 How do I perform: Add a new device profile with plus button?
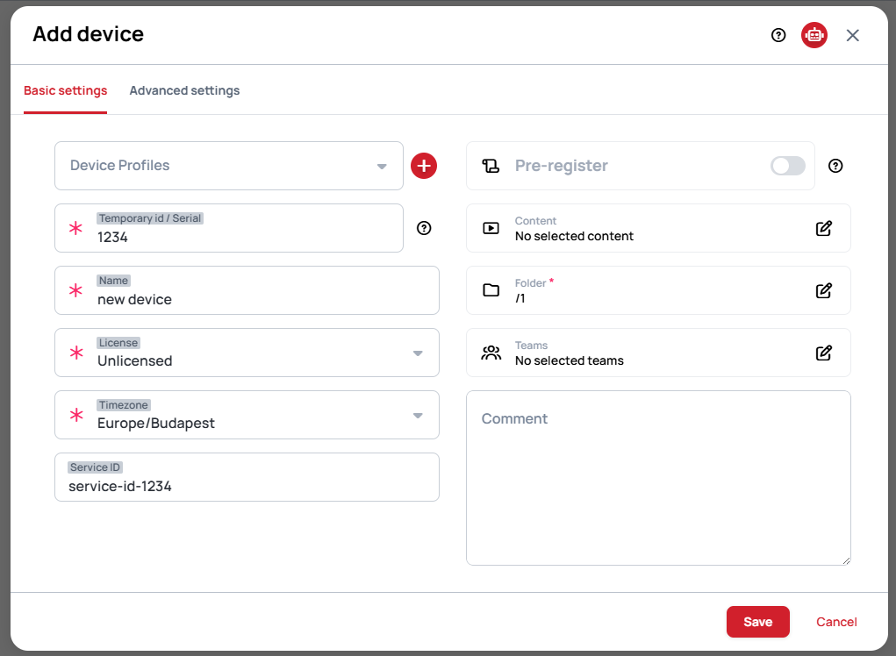click(x=424, y=166)
